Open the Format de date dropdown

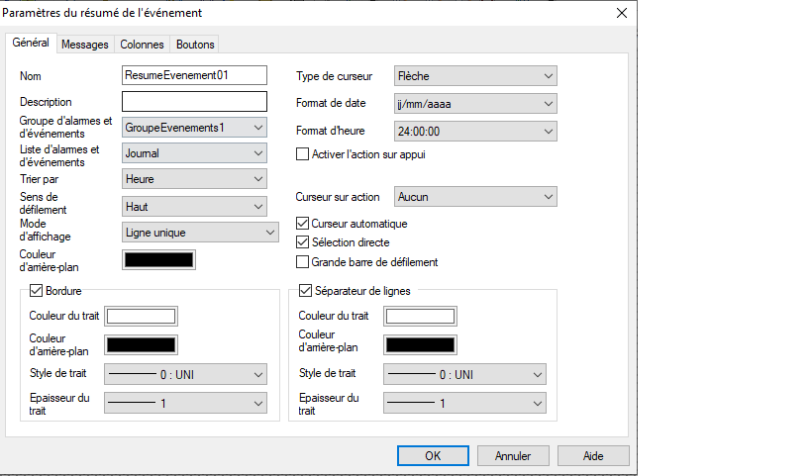click(x=474, y=103)
